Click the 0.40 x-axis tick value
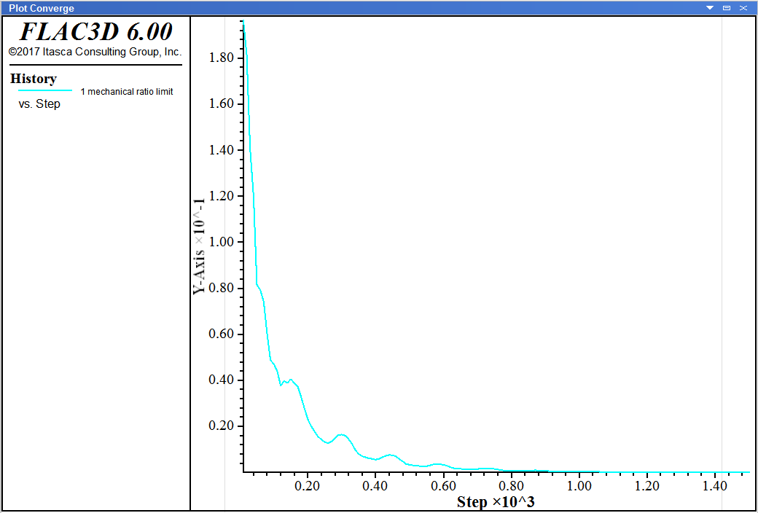The width and height of the screenshot is (758, 513). click(x=375, y=486)
